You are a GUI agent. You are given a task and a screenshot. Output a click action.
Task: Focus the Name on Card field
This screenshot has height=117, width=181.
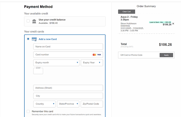coord(68,47)
